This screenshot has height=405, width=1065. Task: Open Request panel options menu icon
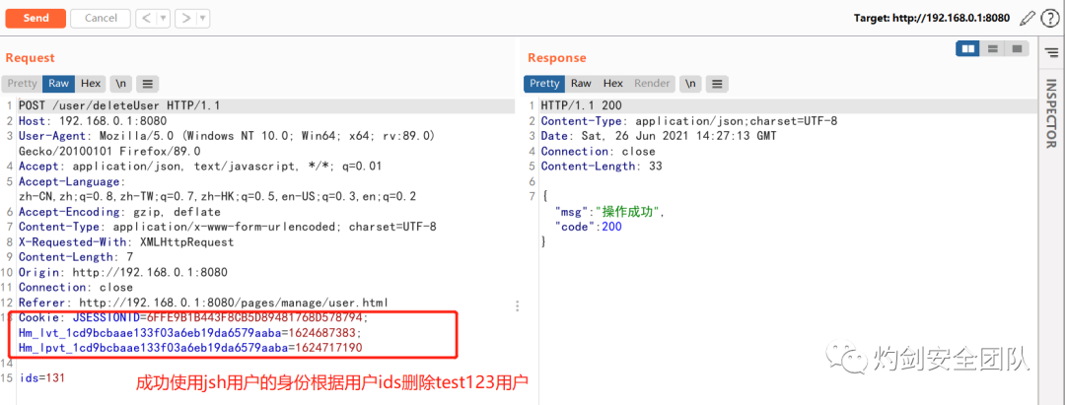point(147,84)
